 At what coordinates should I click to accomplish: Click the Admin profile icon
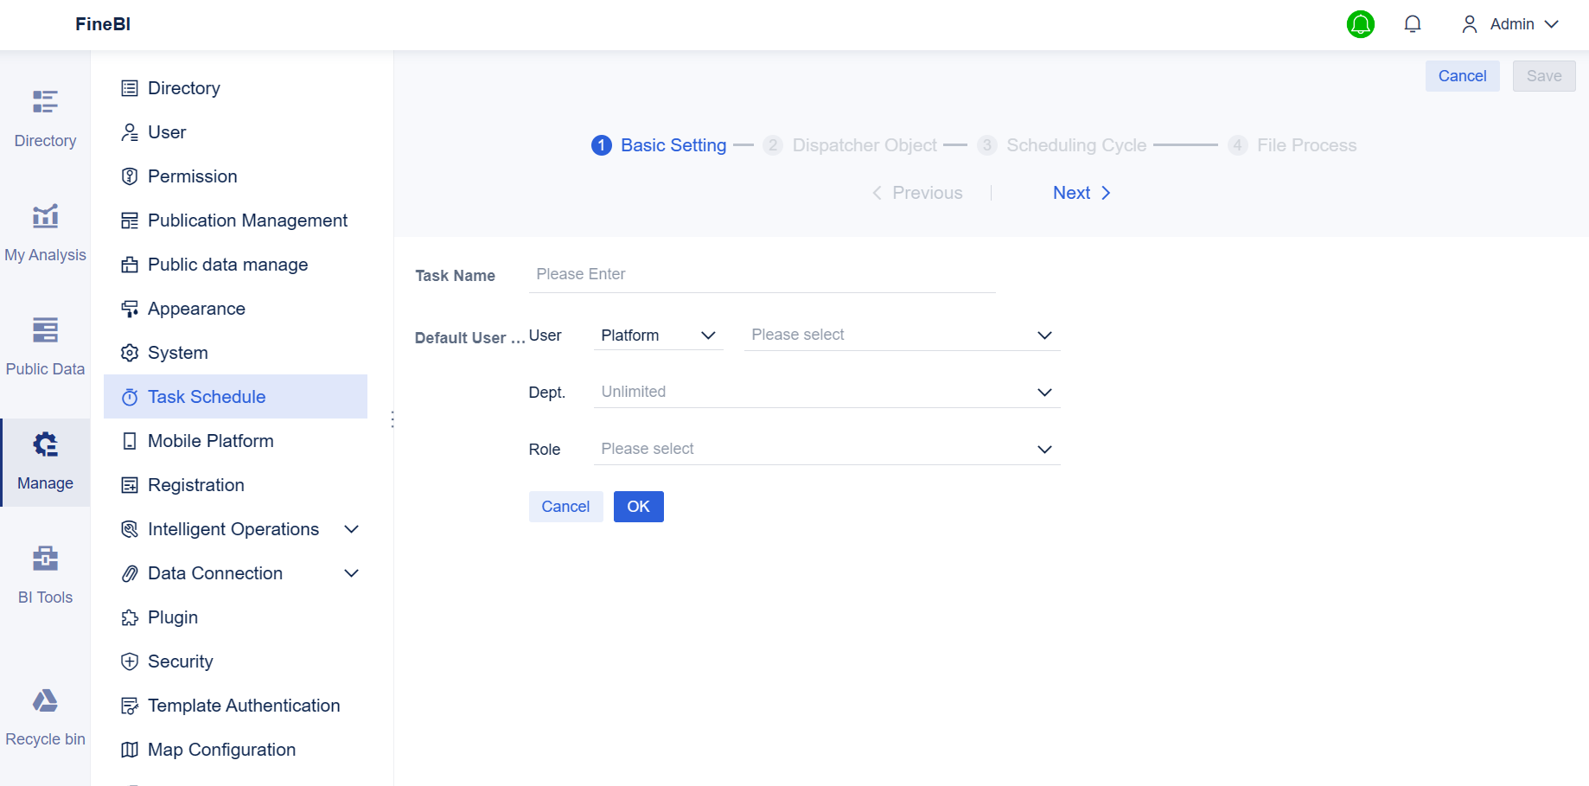pyautogui.click(x=1469, y=23)
